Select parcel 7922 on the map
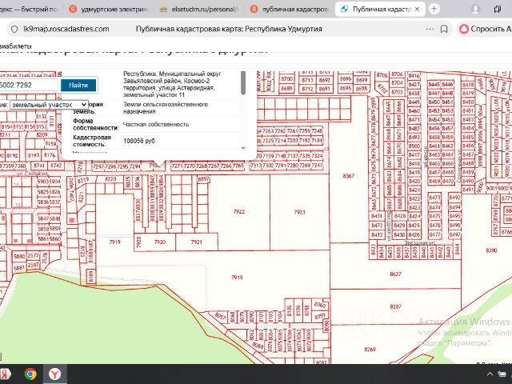 point(239,211)
